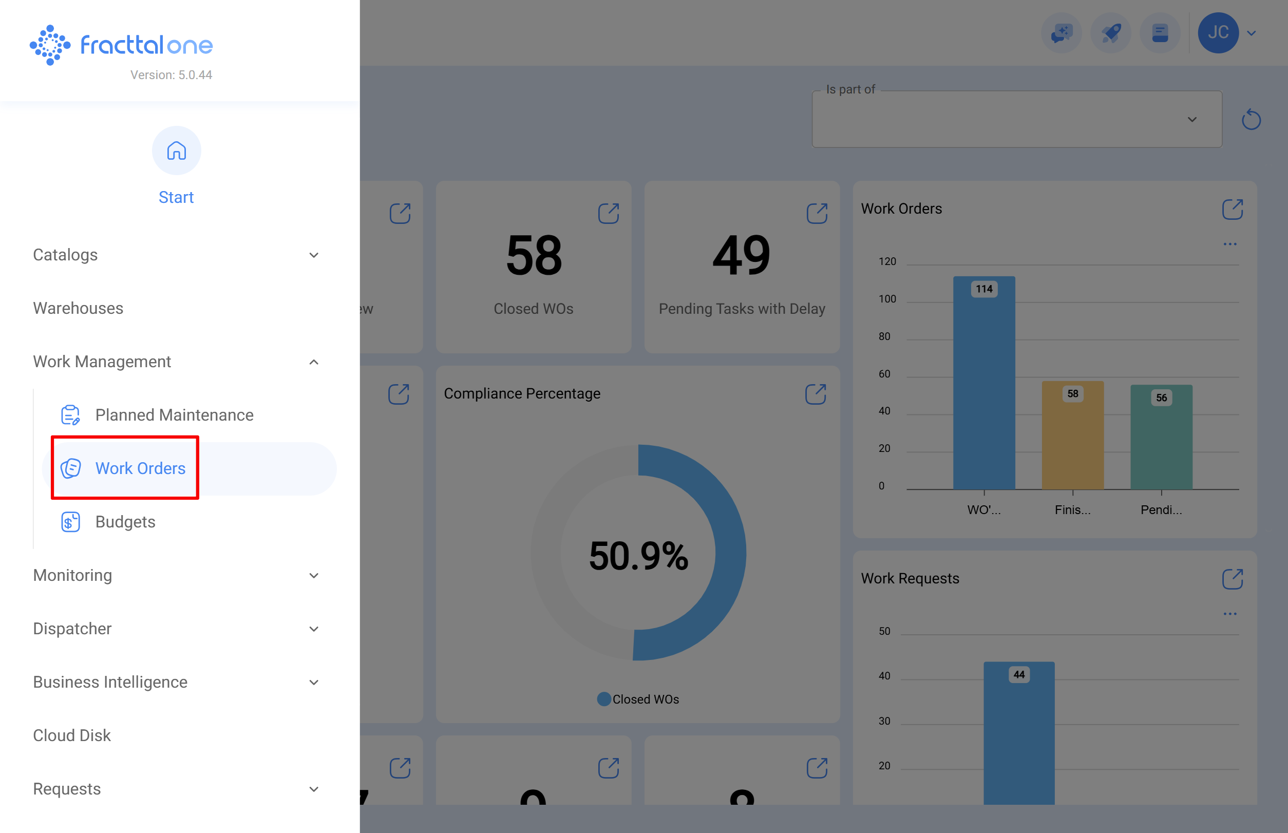
Task: Open the Planned Maintenance icon entry
Action: 70,415
